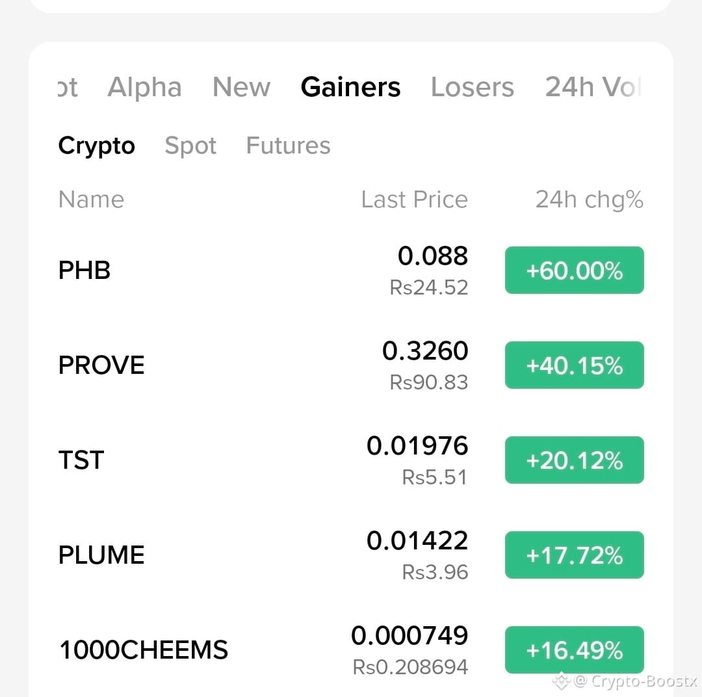Tap the +40.15% change badge

(x=575, y=365)
